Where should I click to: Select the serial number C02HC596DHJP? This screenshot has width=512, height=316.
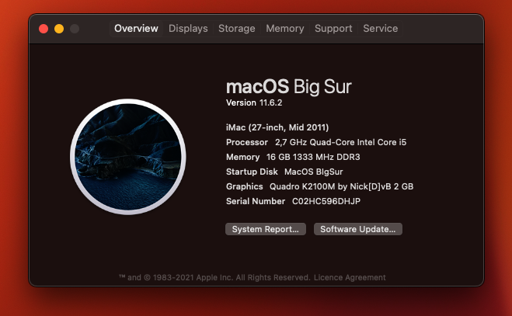(x=326, y=201)
